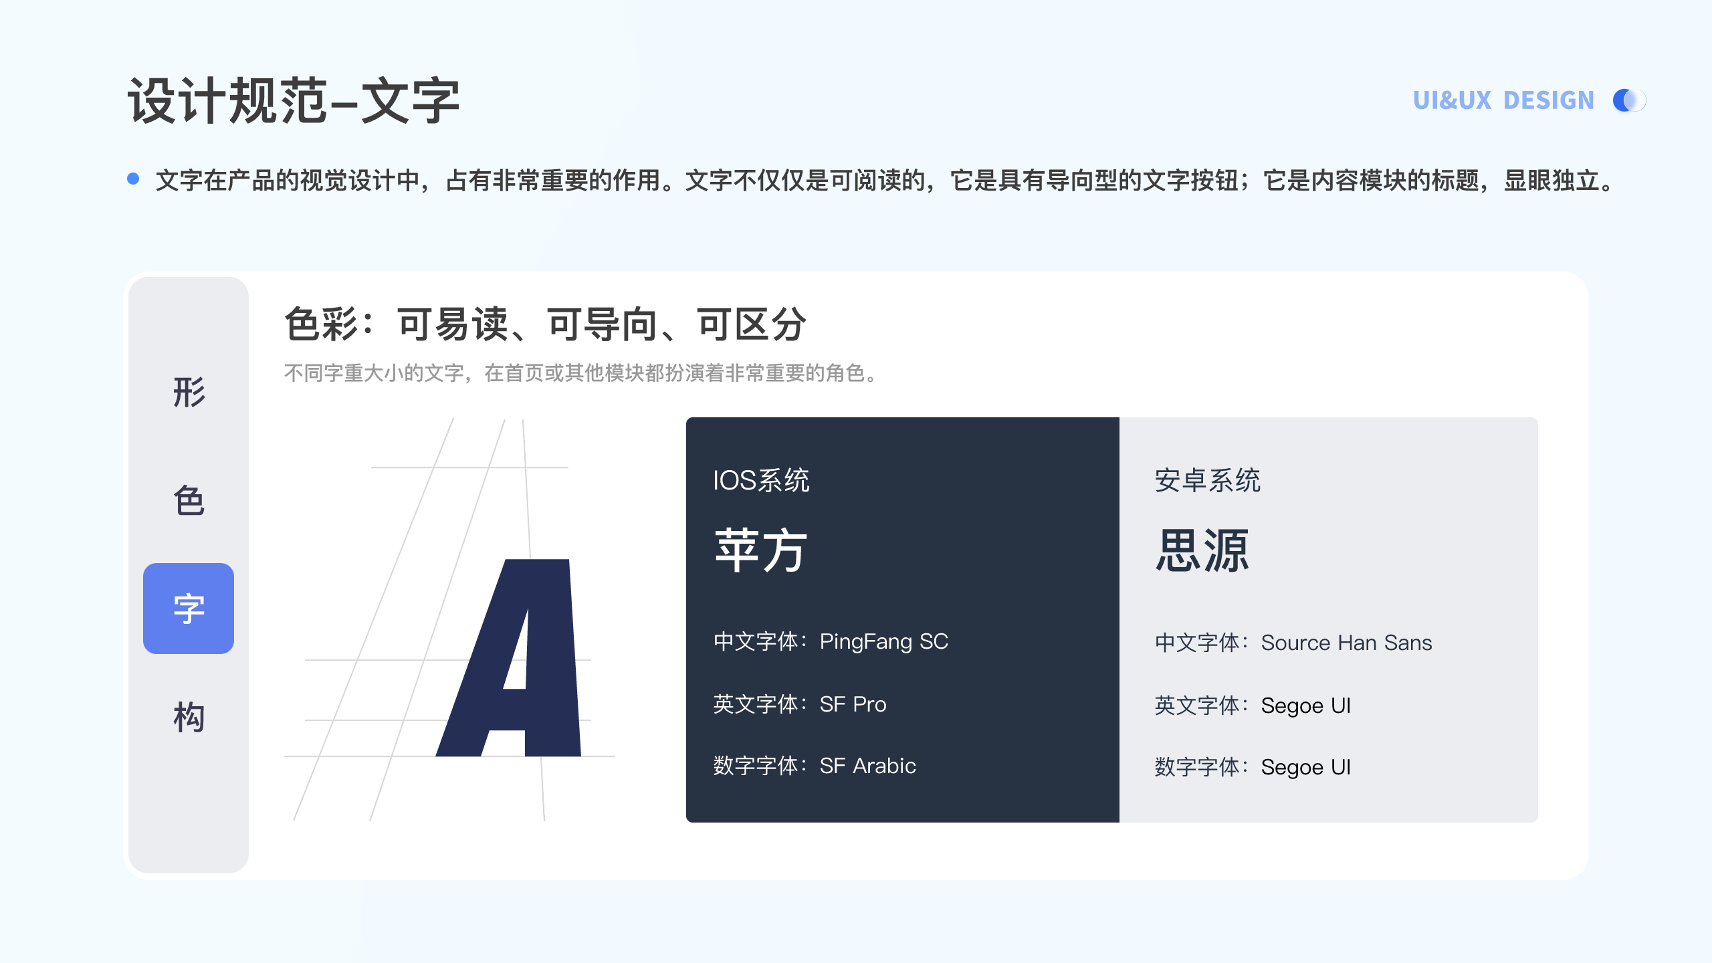
Task: Click the highlighted 字 tab button
Action: [x=189, y=609]
